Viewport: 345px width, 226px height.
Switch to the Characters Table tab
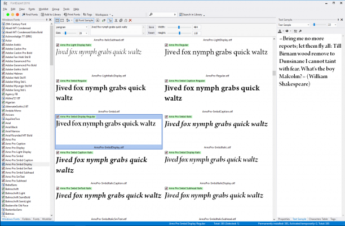coord(318,219)
